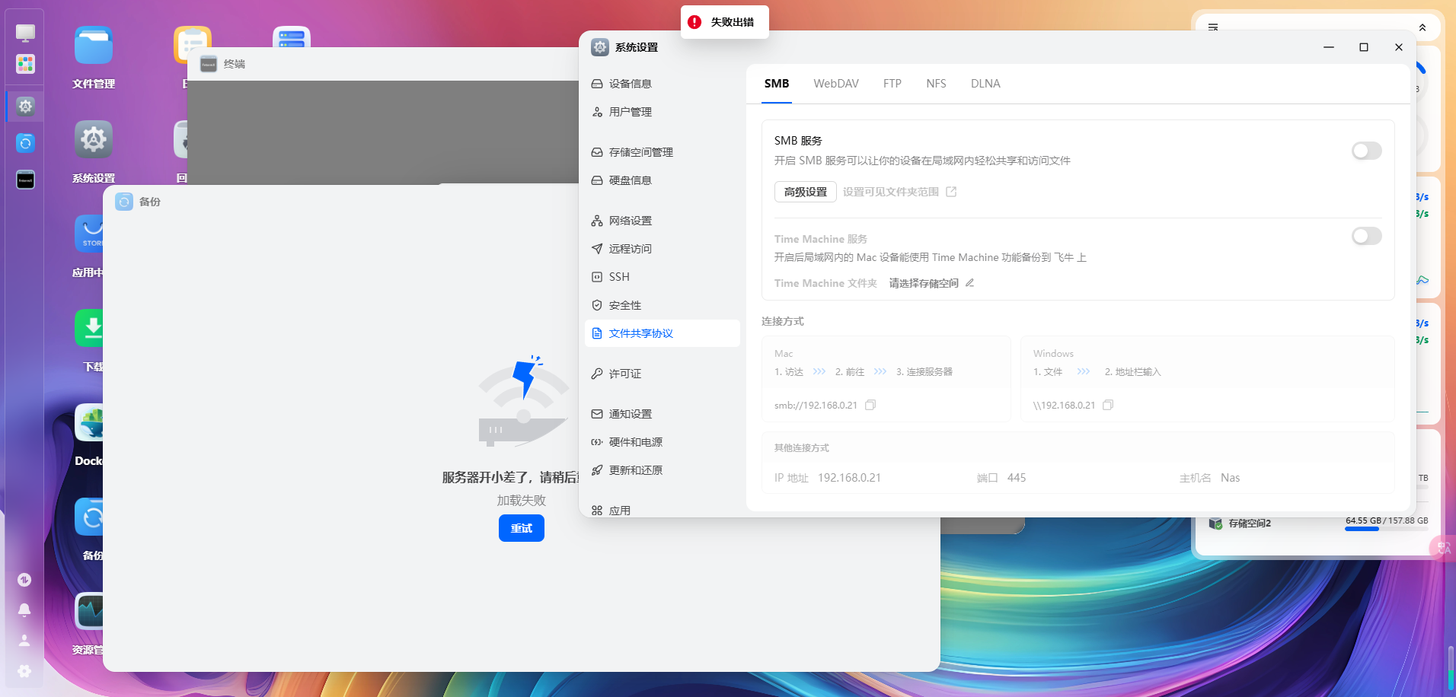Launch 系统设置 from its desktop icon
1456x697 pixels.
click(94, 139)
